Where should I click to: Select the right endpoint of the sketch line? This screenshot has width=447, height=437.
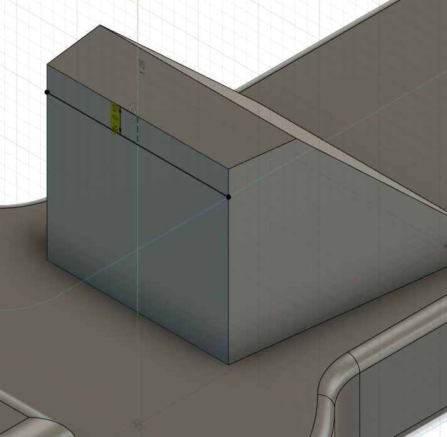[x=228, y=197]
